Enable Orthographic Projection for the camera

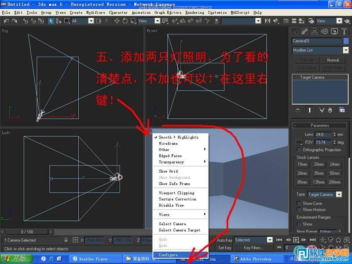pos(299,150)
